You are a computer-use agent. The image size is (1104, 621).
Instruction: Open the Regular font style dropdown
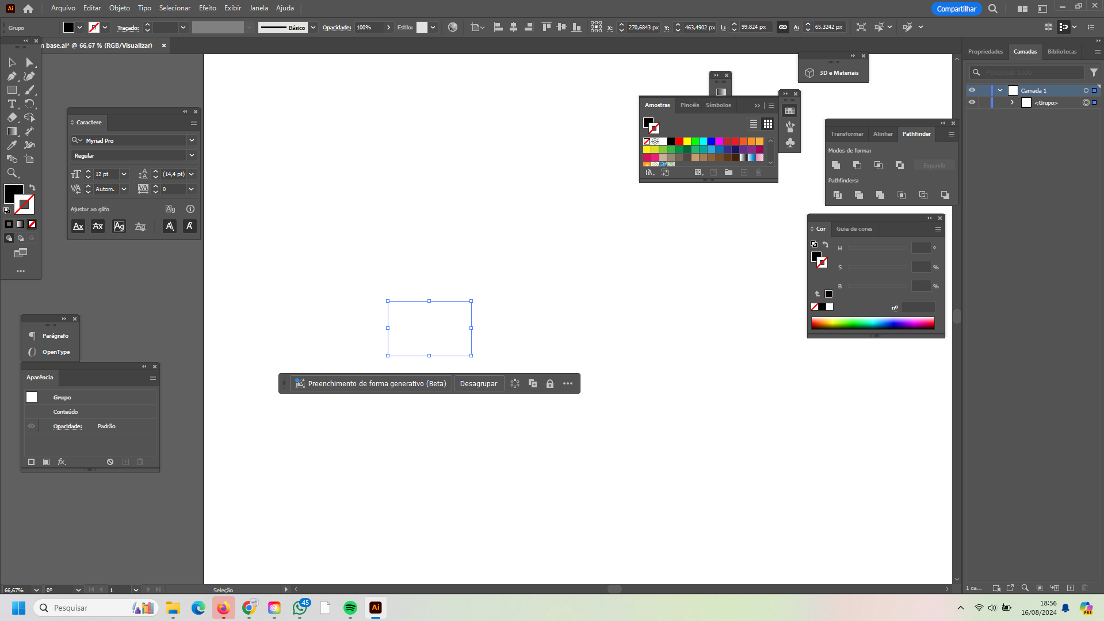point(192,155)
